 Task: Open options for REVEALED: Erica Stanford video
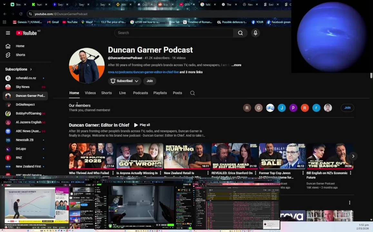(255, 173)
